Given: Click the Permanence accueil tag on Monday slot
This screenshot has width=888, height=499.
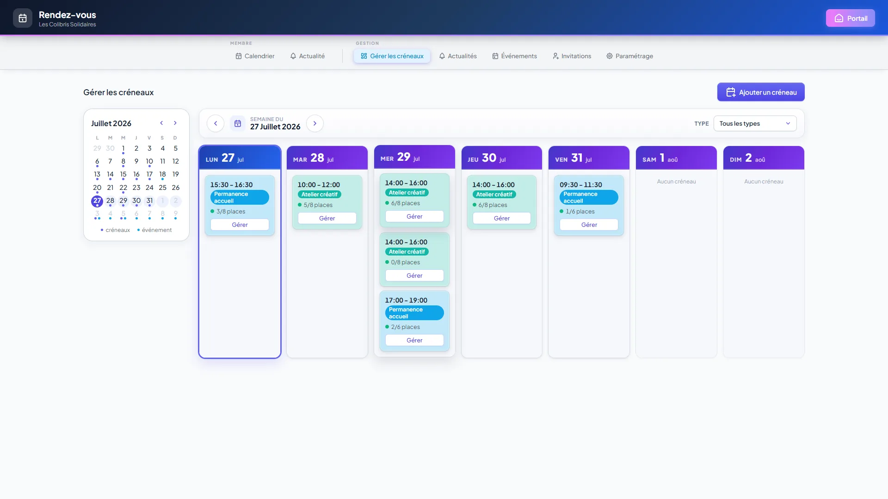Looking at the screenshot, I should tap(240, 198).
